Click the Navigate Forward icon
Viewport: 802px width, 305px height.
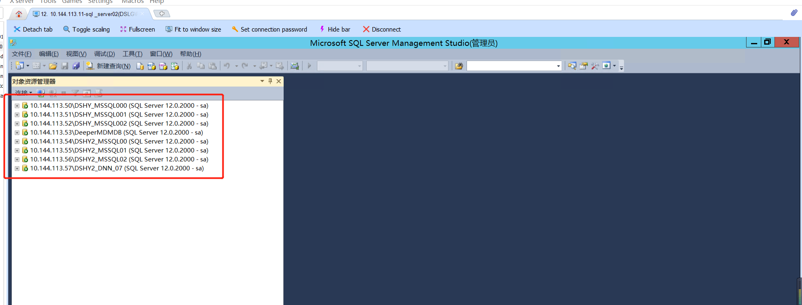point(280,66)
